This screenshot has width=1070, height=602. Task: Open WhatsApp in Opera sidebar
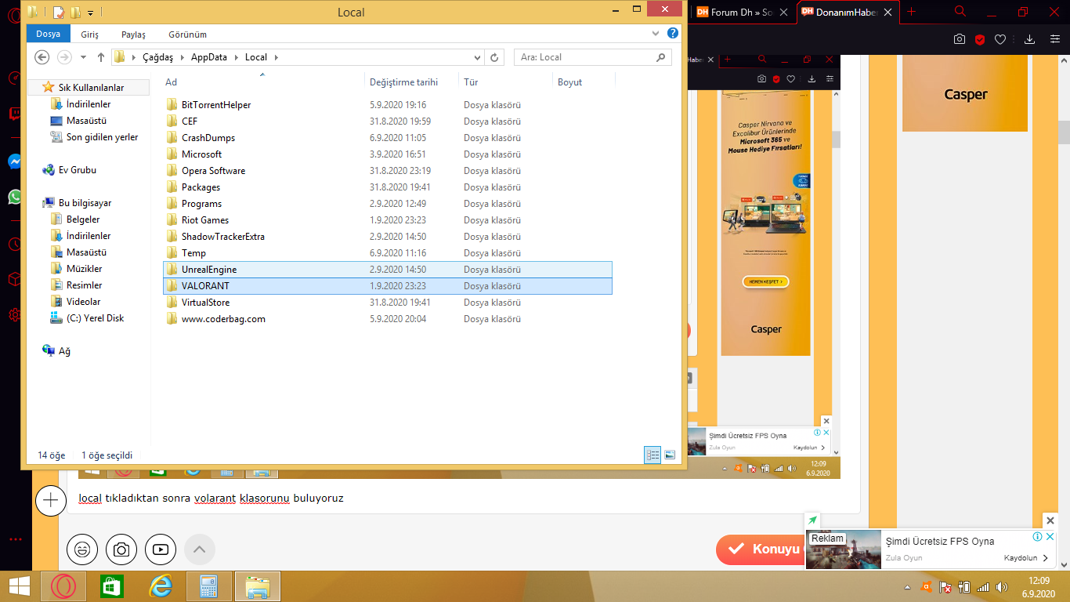[15, 197]
